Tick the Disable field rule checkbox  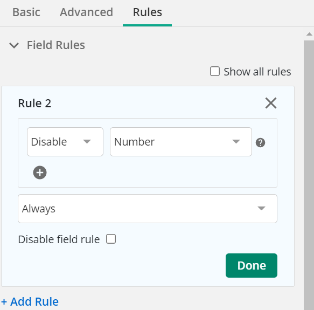pos(111,239)
